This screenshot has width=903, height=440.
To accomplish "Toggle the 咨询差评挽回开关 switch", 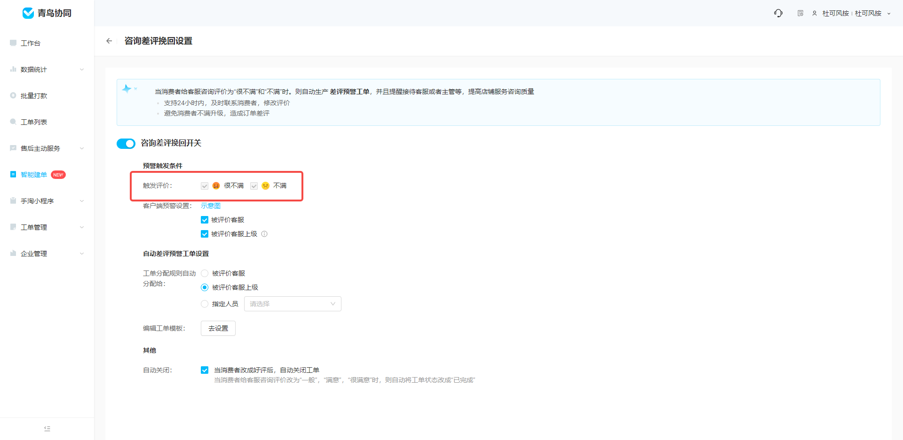I will 126,144.
